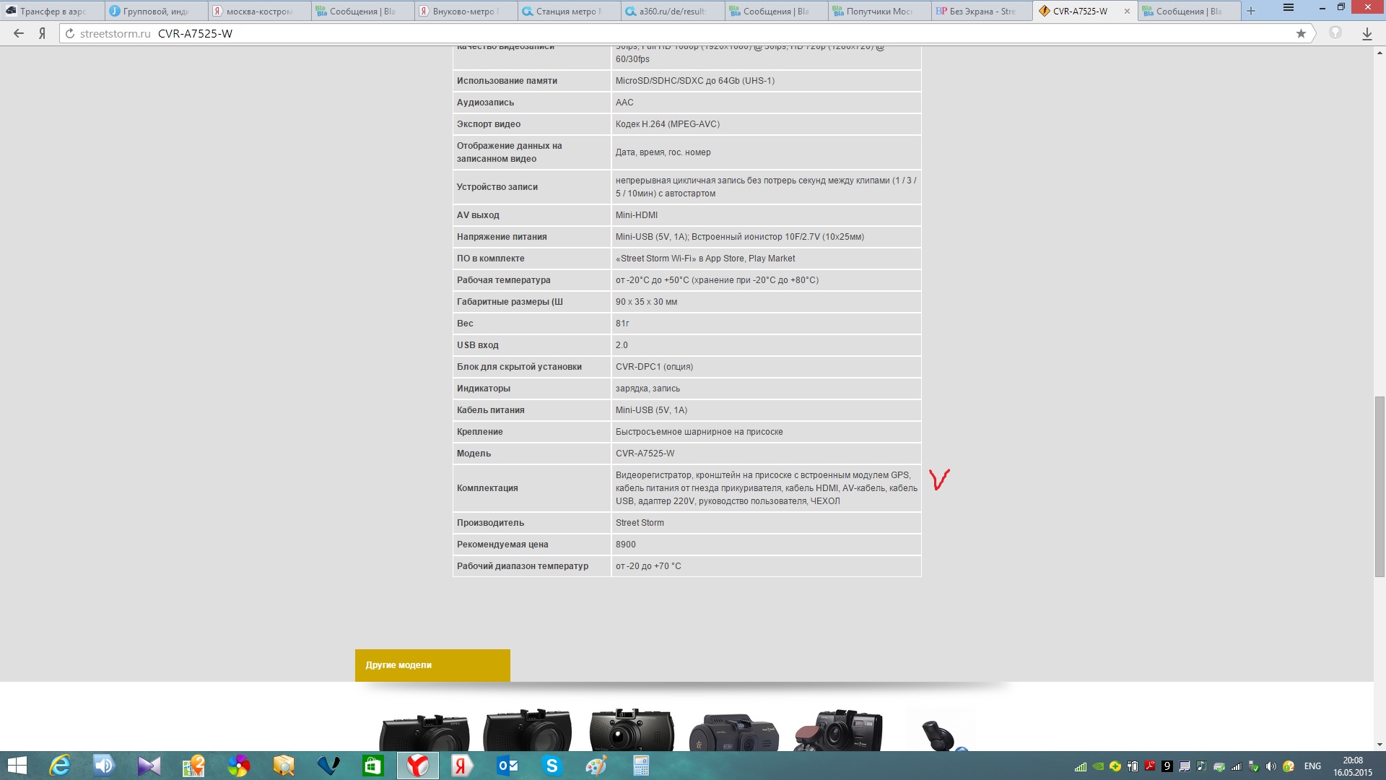This screenshot has height=780, width=1386.
Task: Click the protection shield icon in toolbar
Action: (x=1335, y=33)
